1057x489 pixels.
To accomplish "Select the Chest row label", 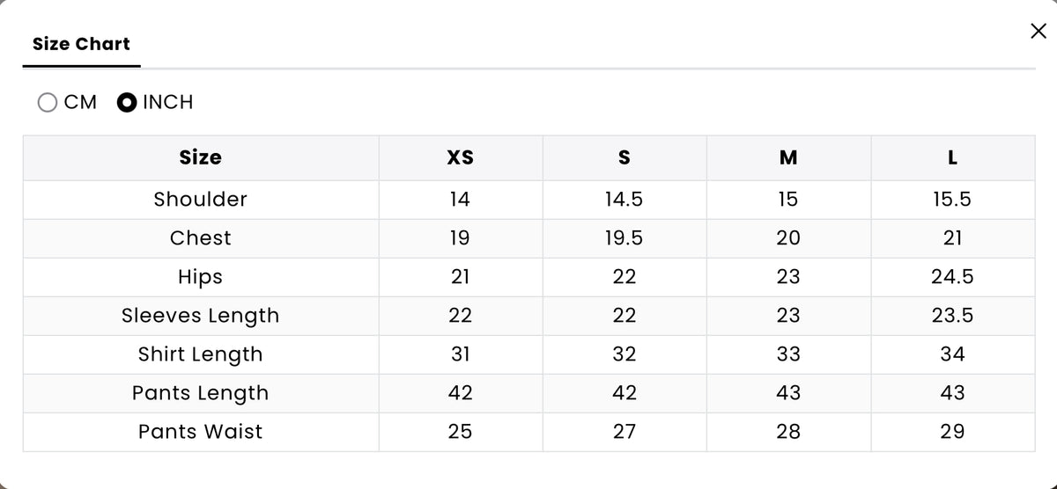I will pyautogui.click(x=201, y=238).
